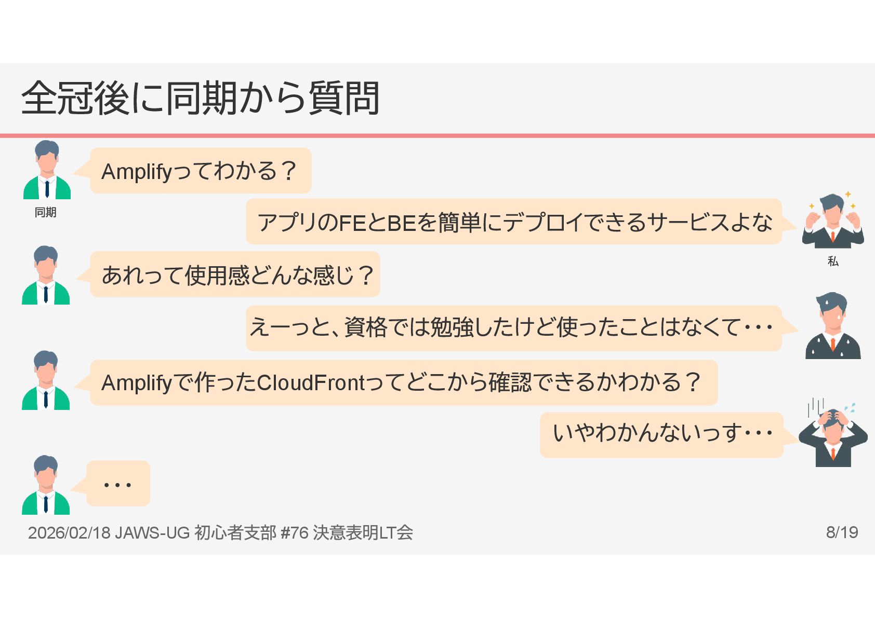Click the "8/19" page number
875x618 pixels.
click(842, 532)
